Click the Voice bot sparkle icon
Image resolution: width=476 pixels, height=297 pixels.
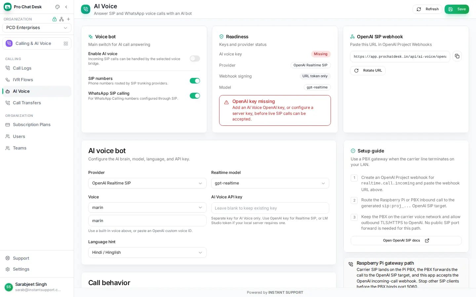point(91,37)
